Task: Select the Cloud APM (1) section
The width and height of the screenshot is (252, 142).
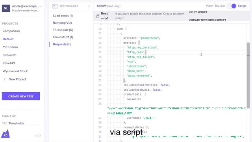Action: click(63, 37)
